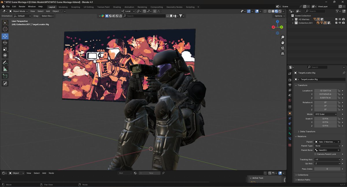Expand H2 Marines collection in outliner
The width and height of the screenshot is (347, 187).
tap(293, 19)
